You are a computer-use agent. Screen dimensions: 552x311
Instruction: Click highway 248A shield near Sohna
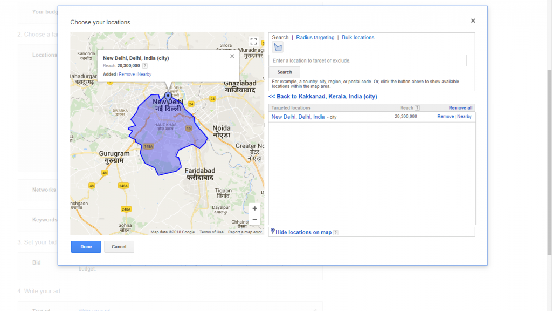point(126,209)
